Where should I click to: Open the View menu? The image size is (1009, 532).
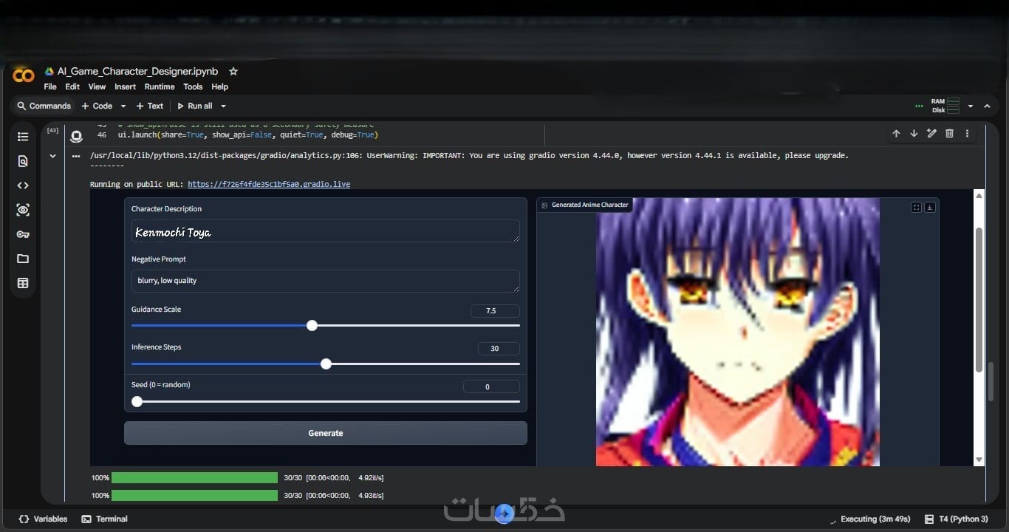(97, 86)
